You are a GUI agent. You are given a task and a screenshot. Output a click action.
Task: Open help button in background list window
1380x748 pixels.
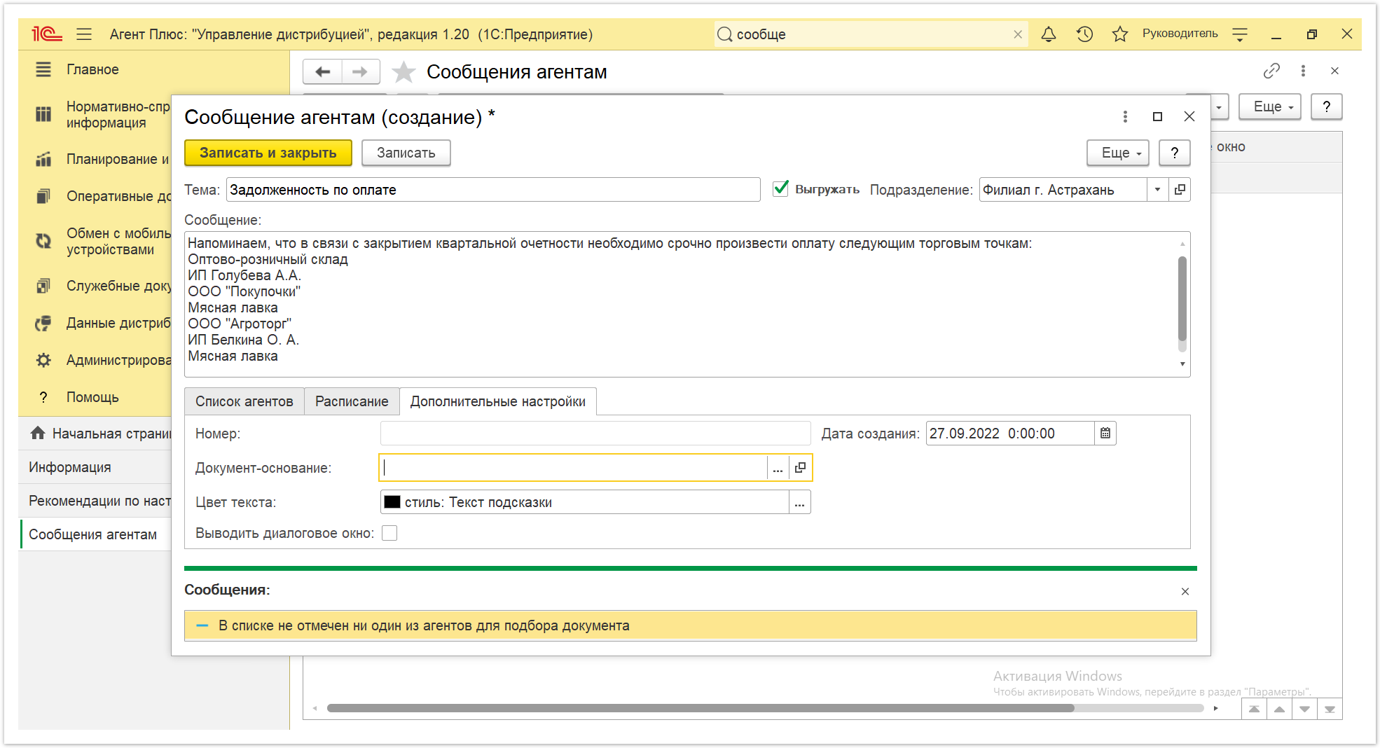[1327, 106]
